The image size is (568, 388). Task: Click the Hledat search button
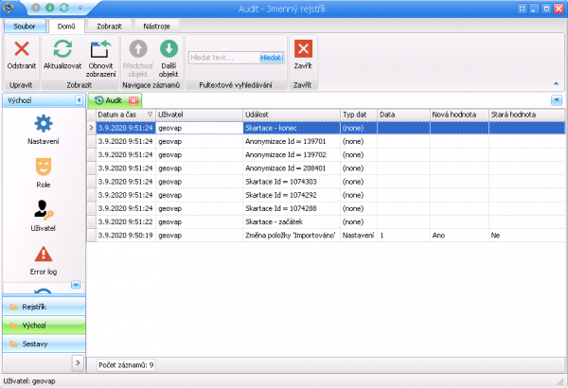pyautogui.click(x=271, y=57)
